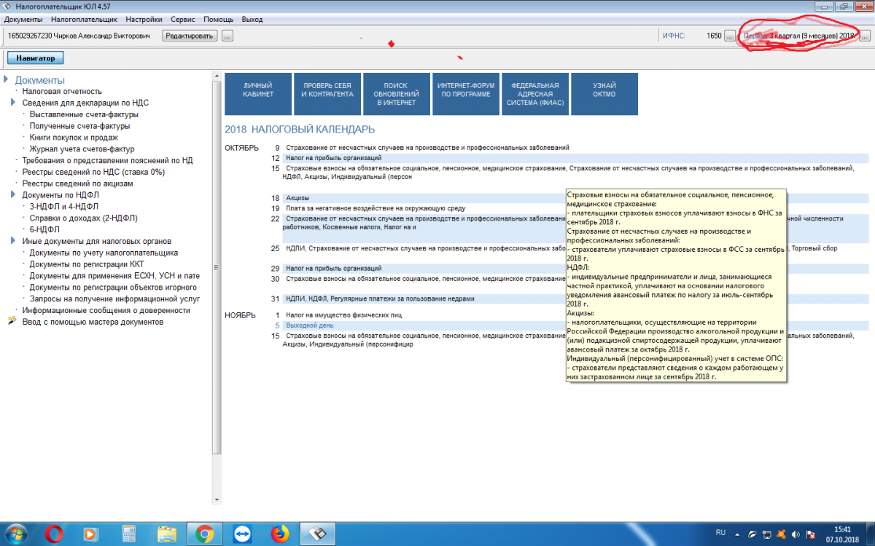
Task: Select the Налогоплательщик ЮЛ taskbar icon
Action: pos(318,534)
